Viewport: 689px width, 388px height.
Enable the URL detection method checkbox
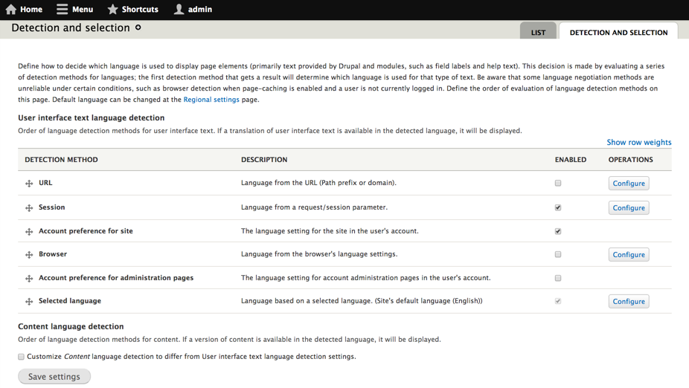[x=558, y=183]
